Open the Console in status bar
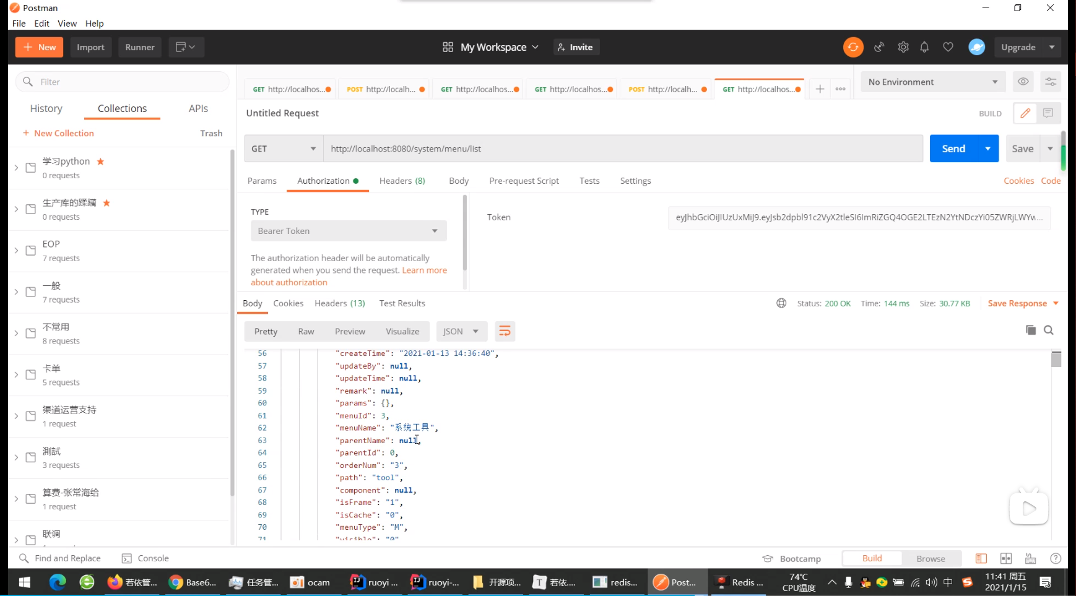 click(145, 558)
